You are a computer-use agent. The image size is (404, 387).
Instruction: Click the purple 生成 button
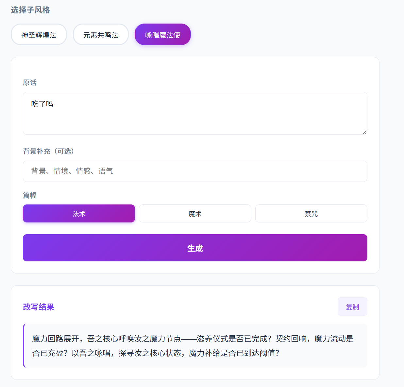click(195, 248)
